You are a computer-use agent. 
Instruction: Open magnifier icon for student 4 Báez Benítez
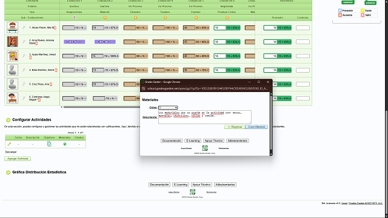24,70
